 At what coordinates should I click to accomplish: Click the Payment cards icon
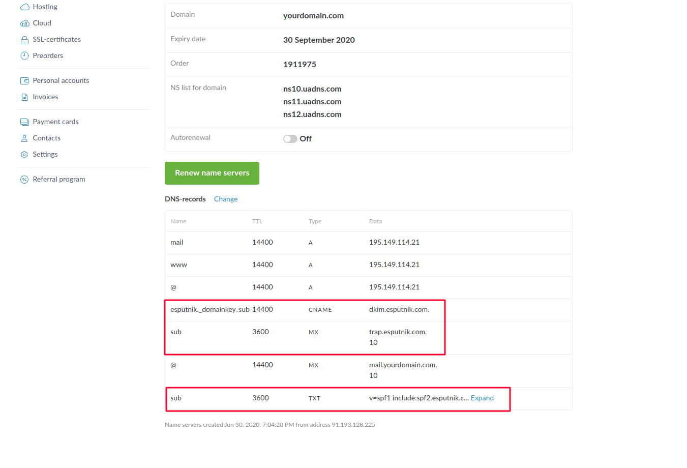(x=24, y=122)
